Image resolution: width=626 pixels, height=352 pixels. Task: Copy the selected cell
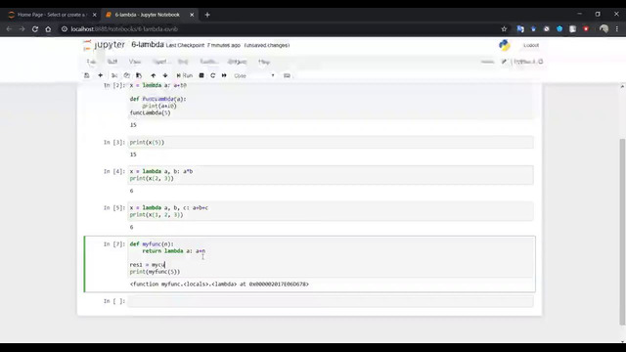point(126,75)
